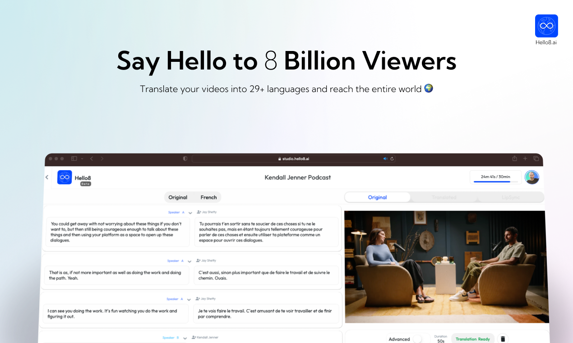Viewport: 573px width, 343px height.
Task: Open the Speaker B dropdown for Kendall Jenner
Action: coord(185,338)
